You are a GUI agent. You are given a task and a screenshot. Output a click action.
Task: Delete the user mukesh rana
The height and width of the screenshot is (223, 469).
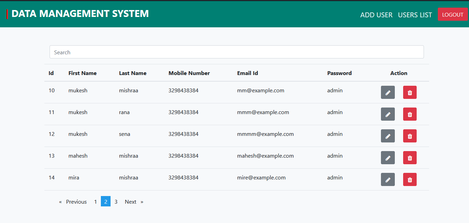coord(410,114)
